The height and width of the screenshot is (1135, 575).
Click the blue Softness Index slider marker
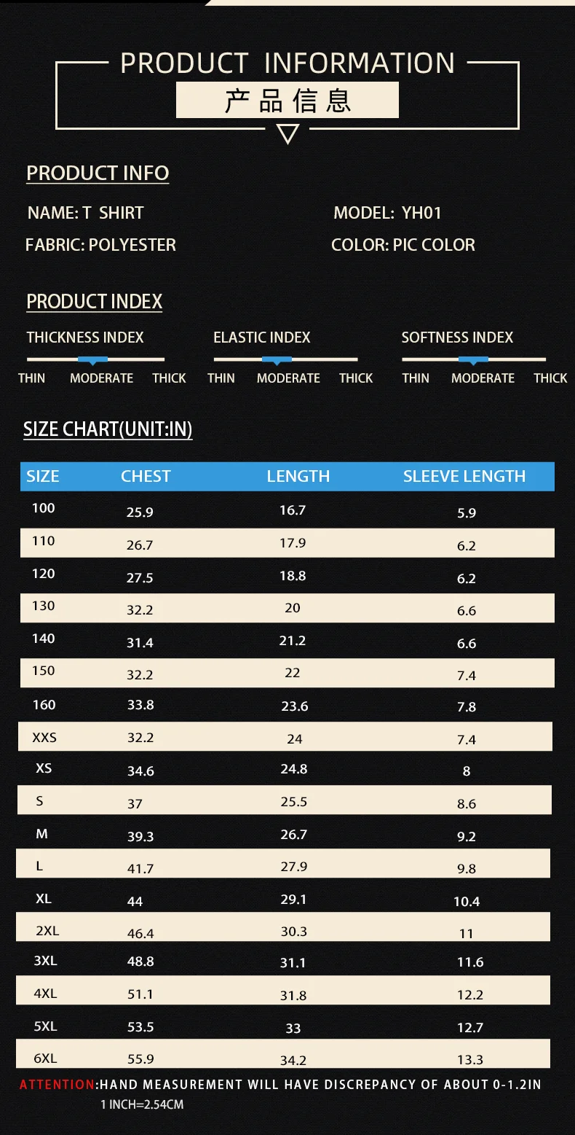tap(473, 359)
